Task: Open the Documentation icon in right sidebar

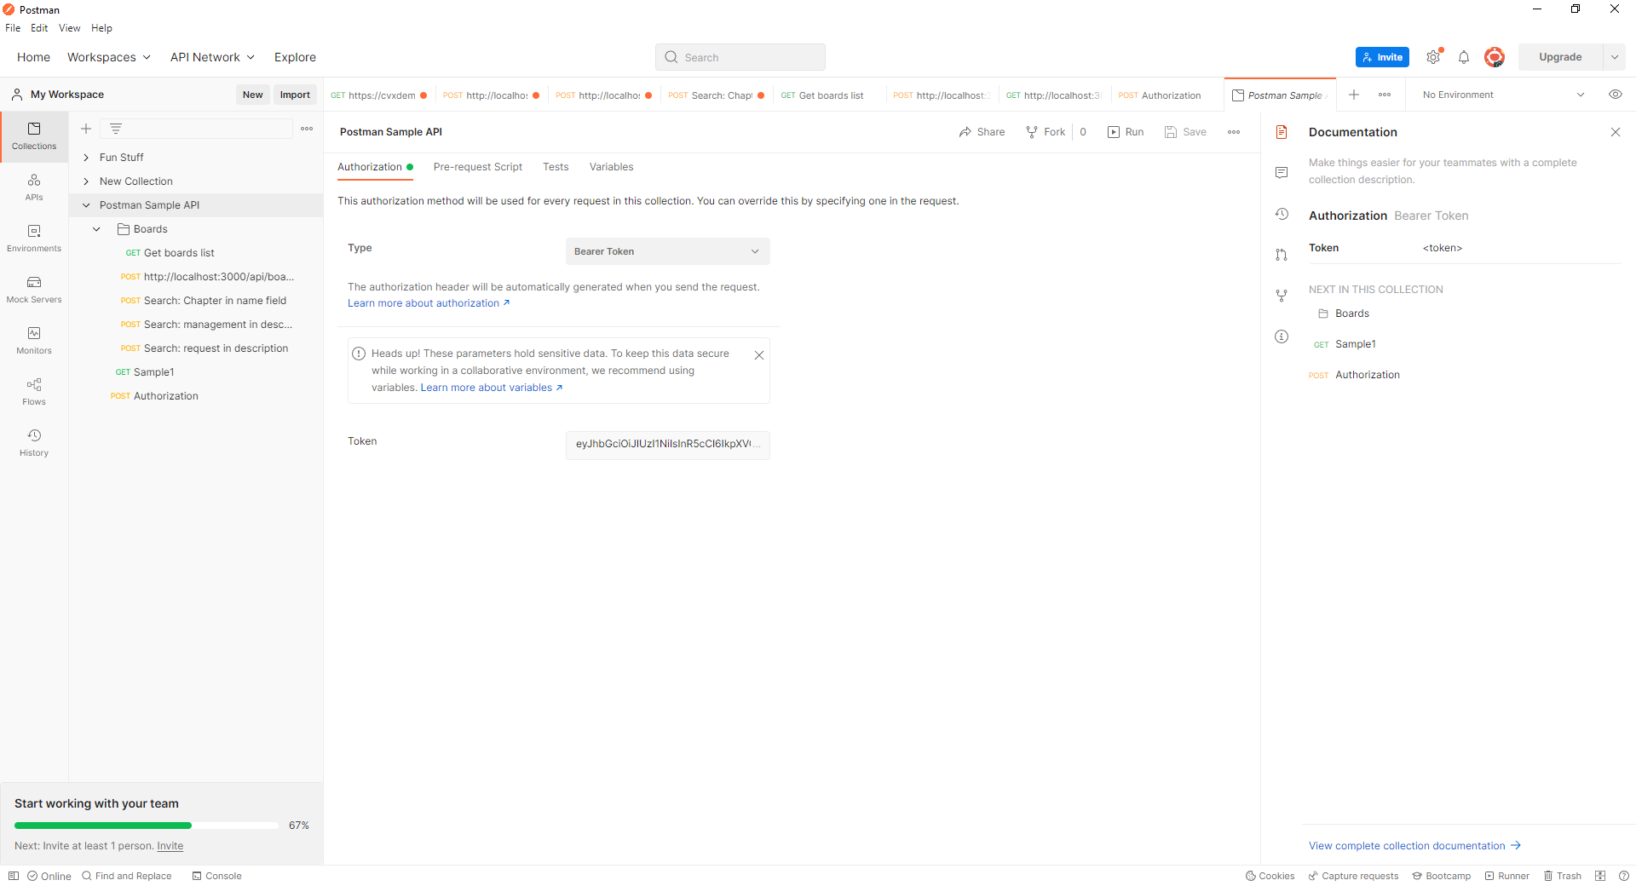Action: point(1282,132)
